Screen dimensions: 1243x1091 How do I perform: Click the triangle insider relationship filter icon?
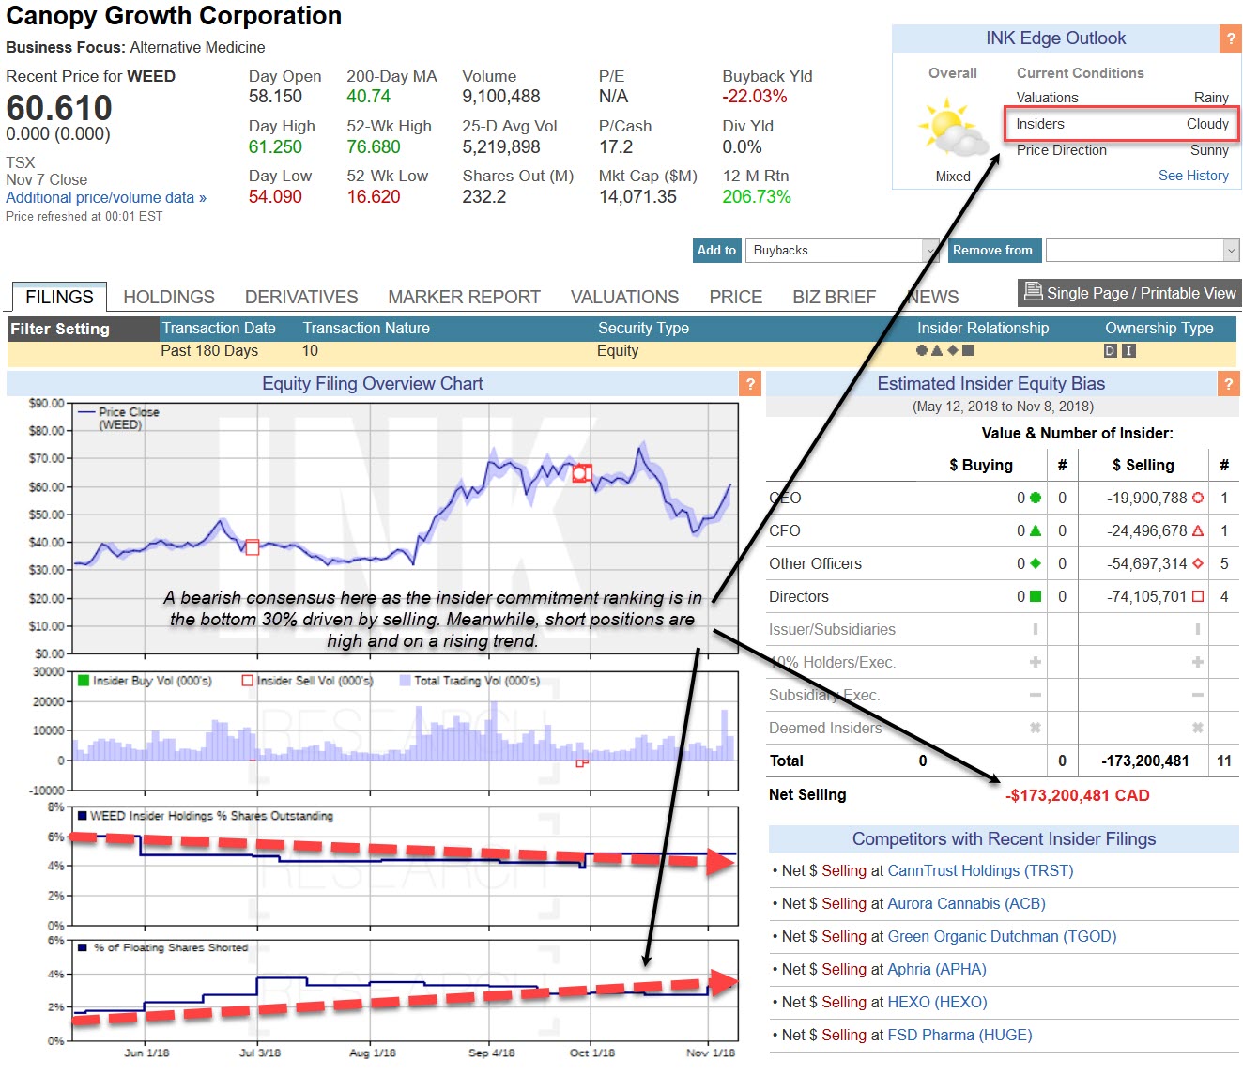(937, 350)
